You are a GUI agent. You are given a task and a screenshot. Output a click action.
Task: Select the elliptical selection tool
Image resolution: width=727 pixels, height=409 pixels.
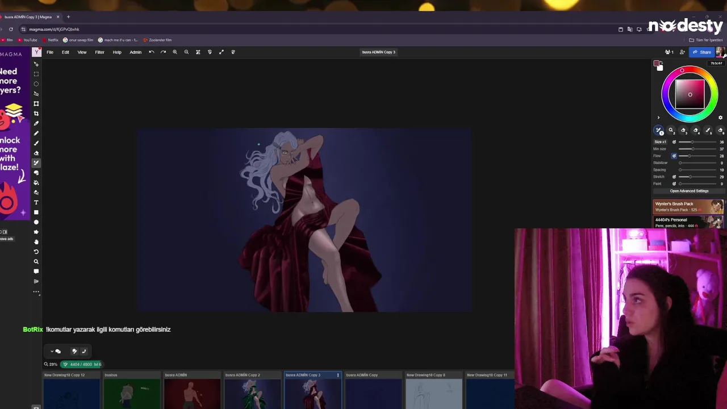(x=36, y=84)
